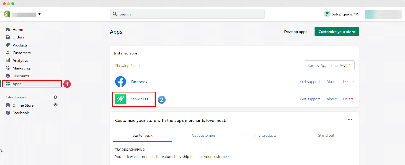The height and width of the screenshot is (165, 405).
Task: Click the blurred account profile button
Action: pos(383,14)
